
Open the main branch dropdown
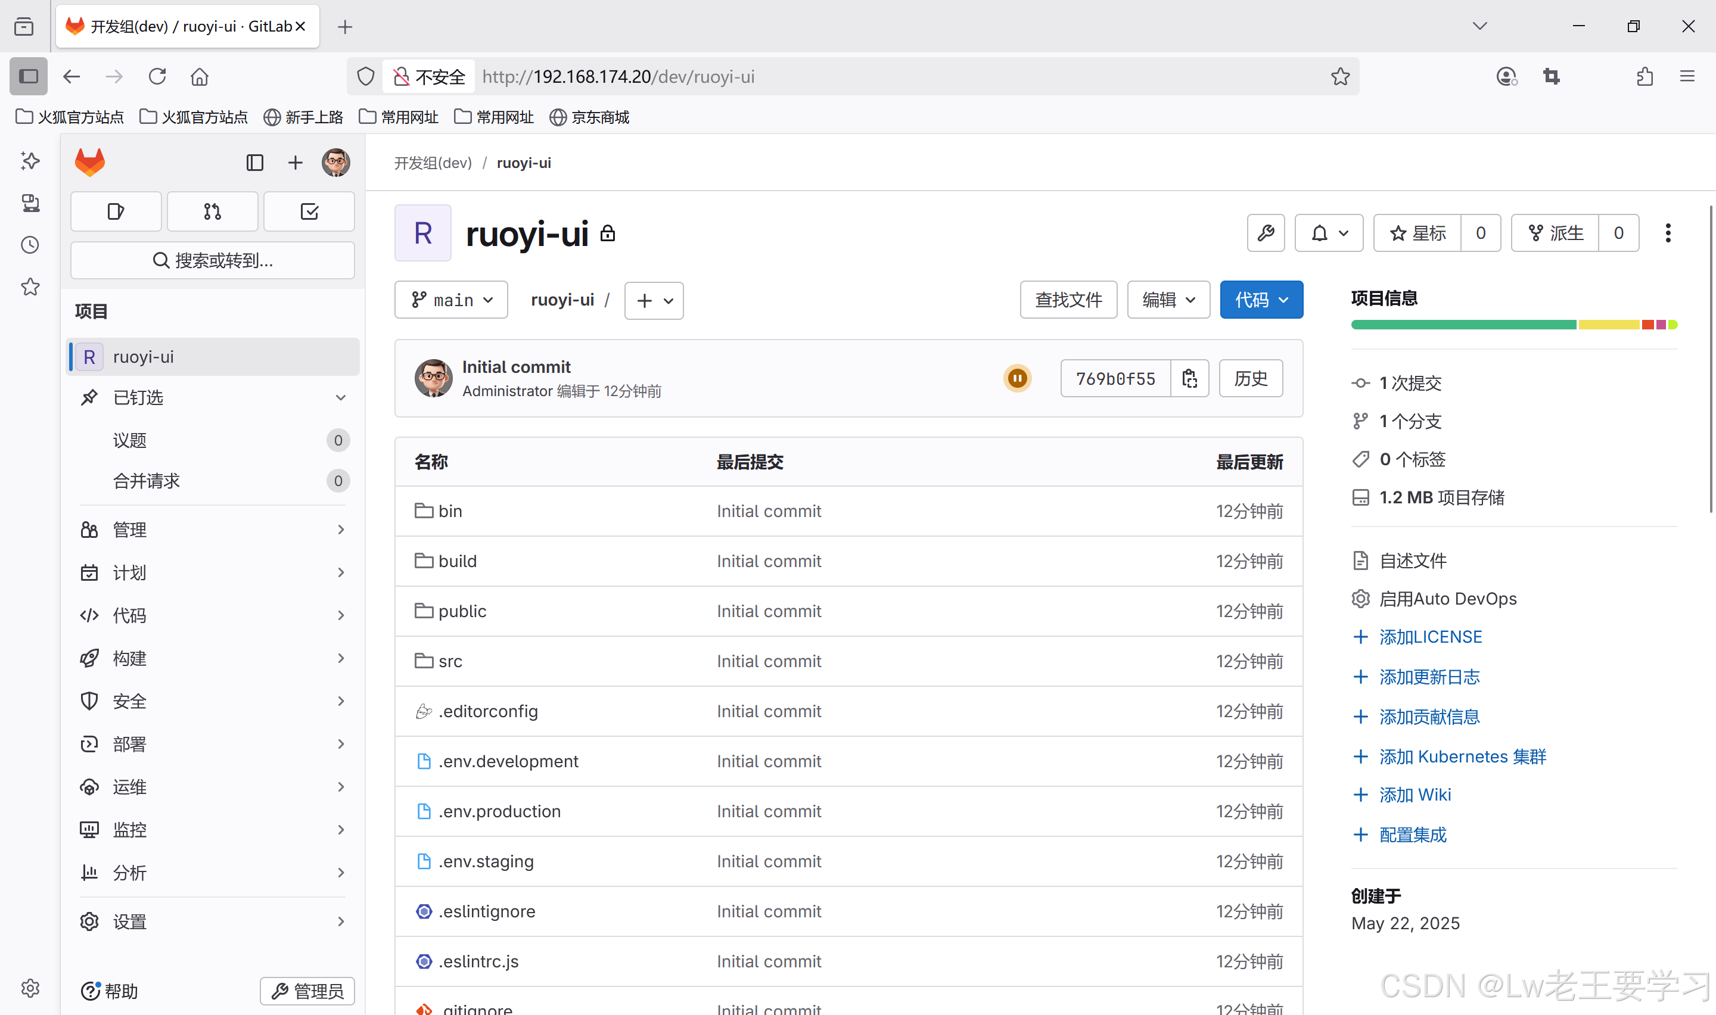(450, 300)
